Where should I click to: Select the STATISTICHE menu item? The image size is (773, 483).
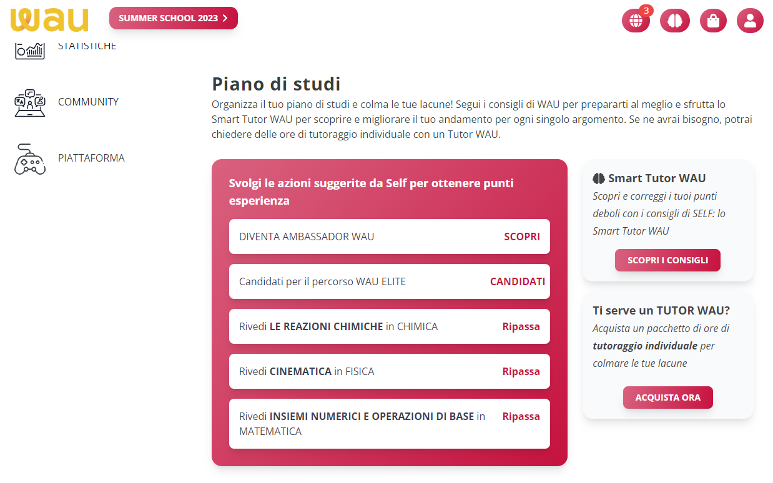87,46
